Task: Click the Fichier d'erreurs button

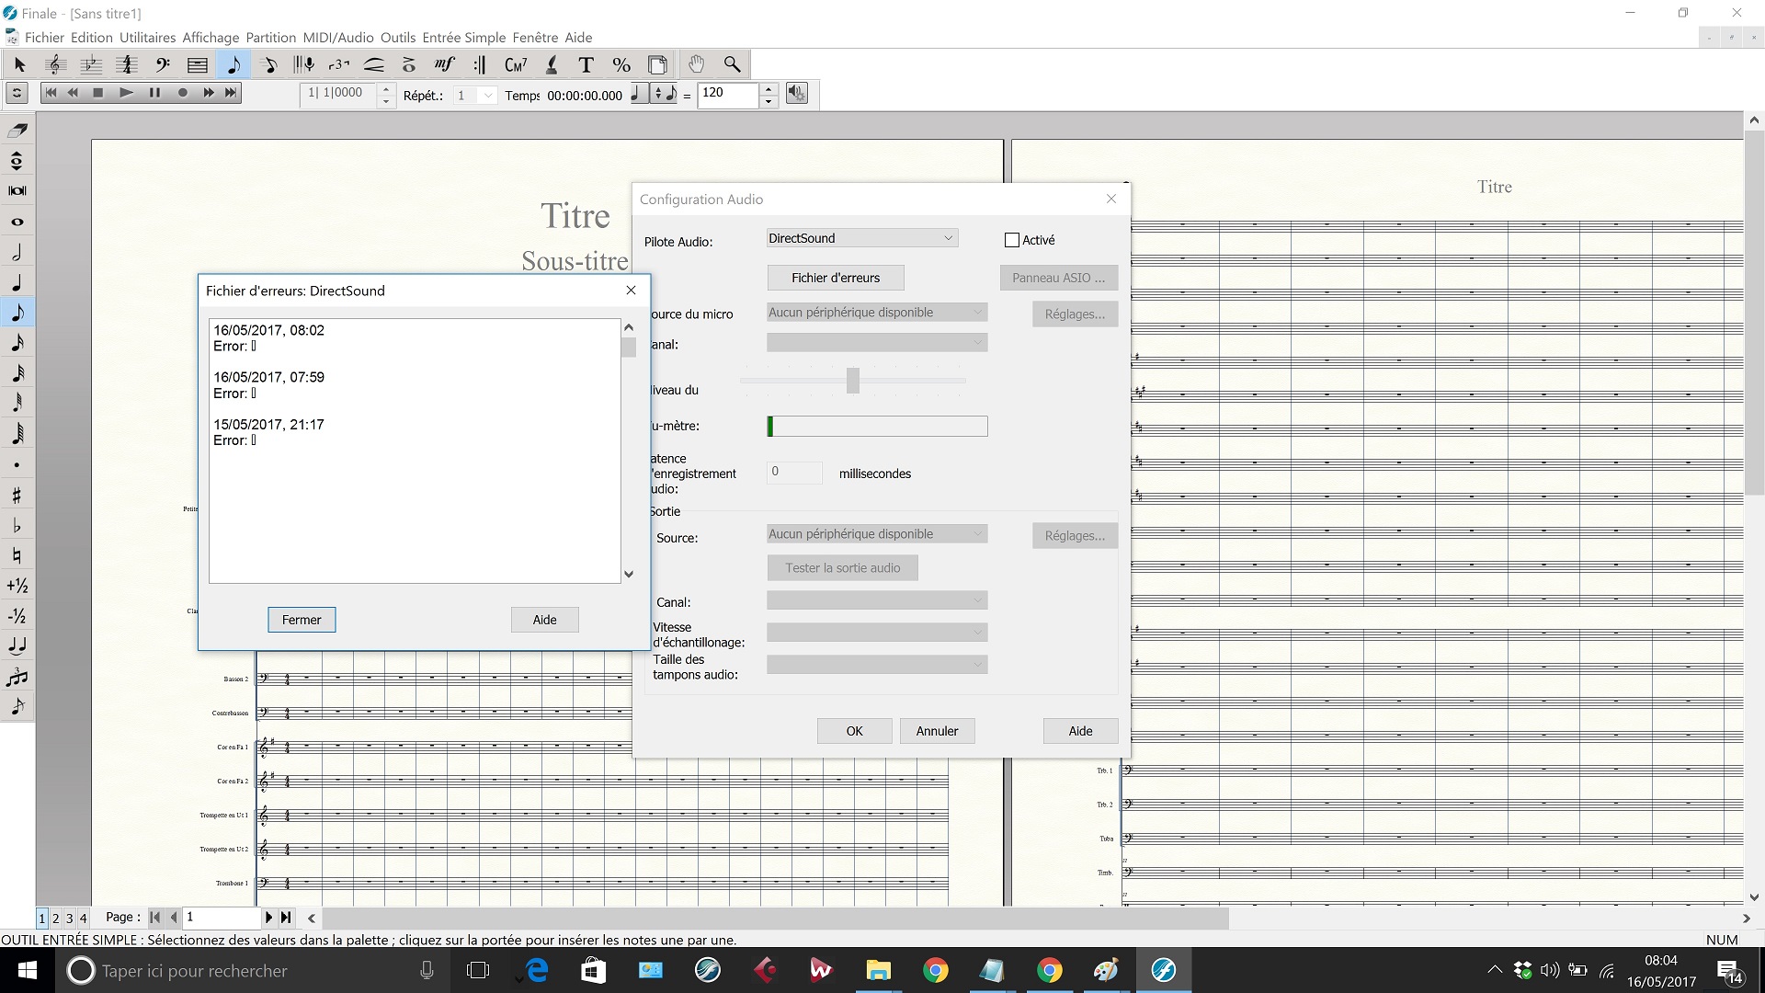Action: tap(835, 278)
